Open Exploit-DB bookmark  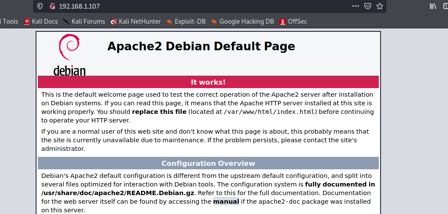(186, 21)
